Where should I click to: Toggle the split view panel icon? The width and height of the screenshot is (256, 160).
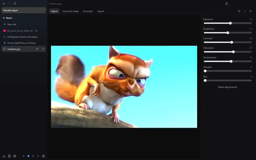(226, 3)
